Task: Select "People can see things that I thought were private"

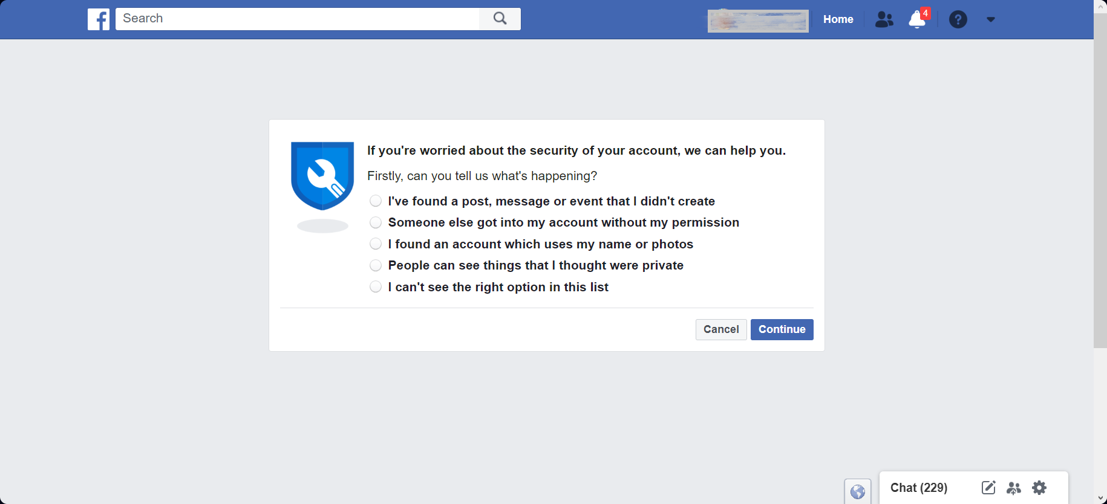Action: point(375,265)
